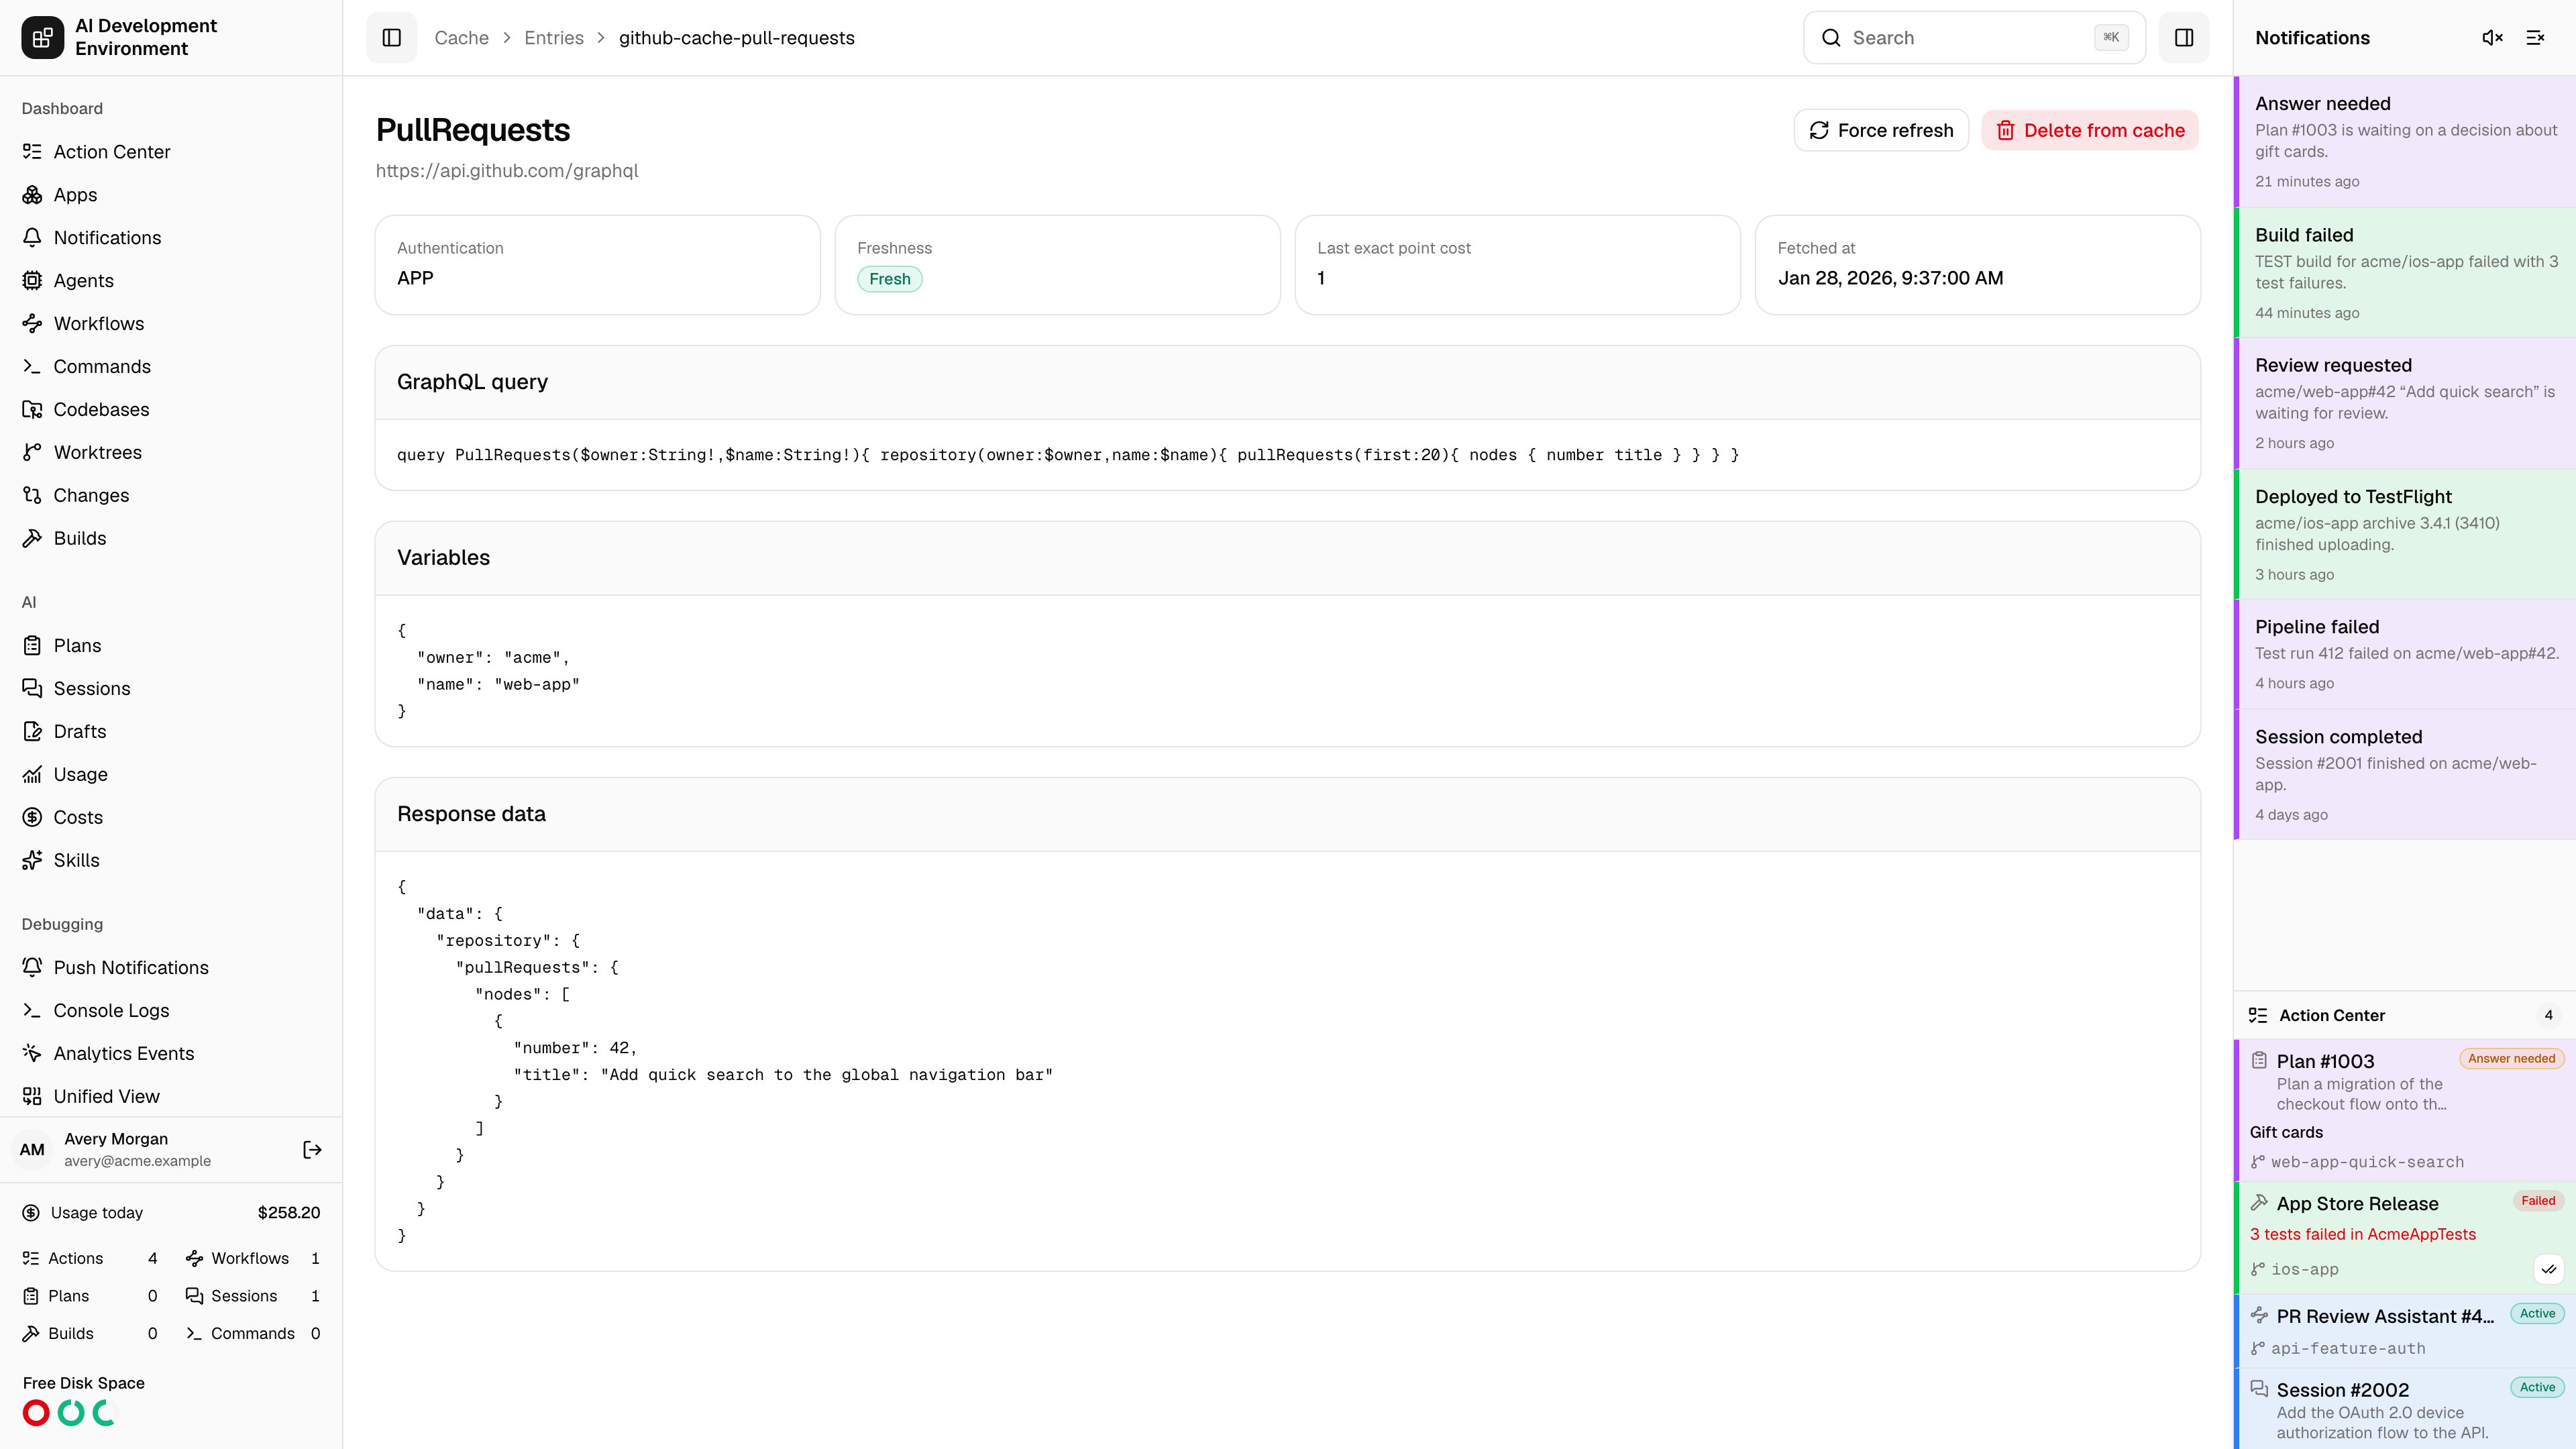Screen dimensions: 2576x1449
Task: Click the AI Development Environment logo
Action: pos(42,38)
